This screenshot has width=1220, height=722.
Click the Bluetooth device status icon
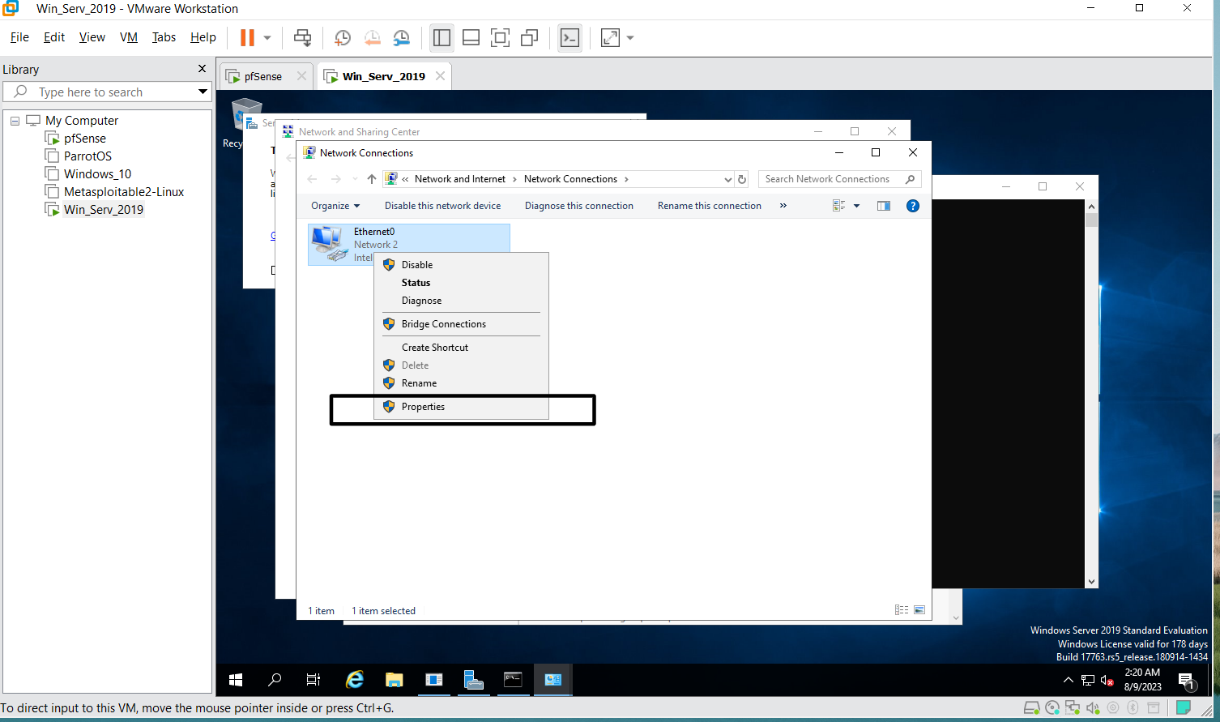tap(1133, 707)
